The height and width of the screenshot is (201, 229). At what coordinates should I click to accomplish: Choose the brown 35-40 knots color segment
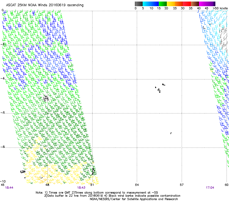195,4
